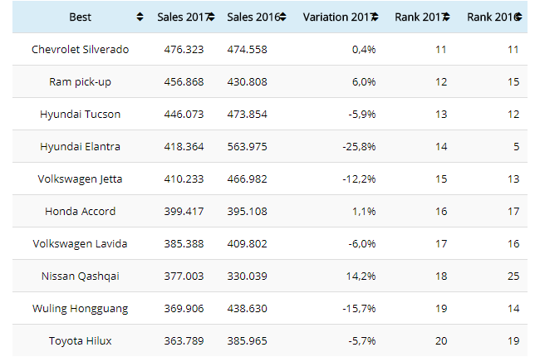Click the 14,2% variation value
The image size is (535, 362).
[x=361, y=276]
